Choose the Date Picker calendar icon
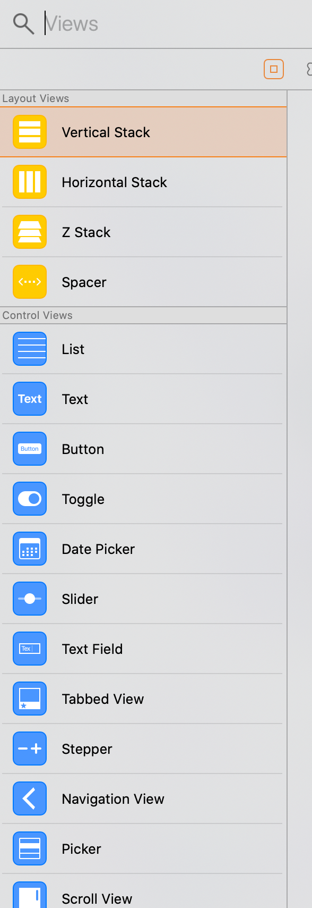This screenshot has height=908, width=312. [x=30, y=549]
